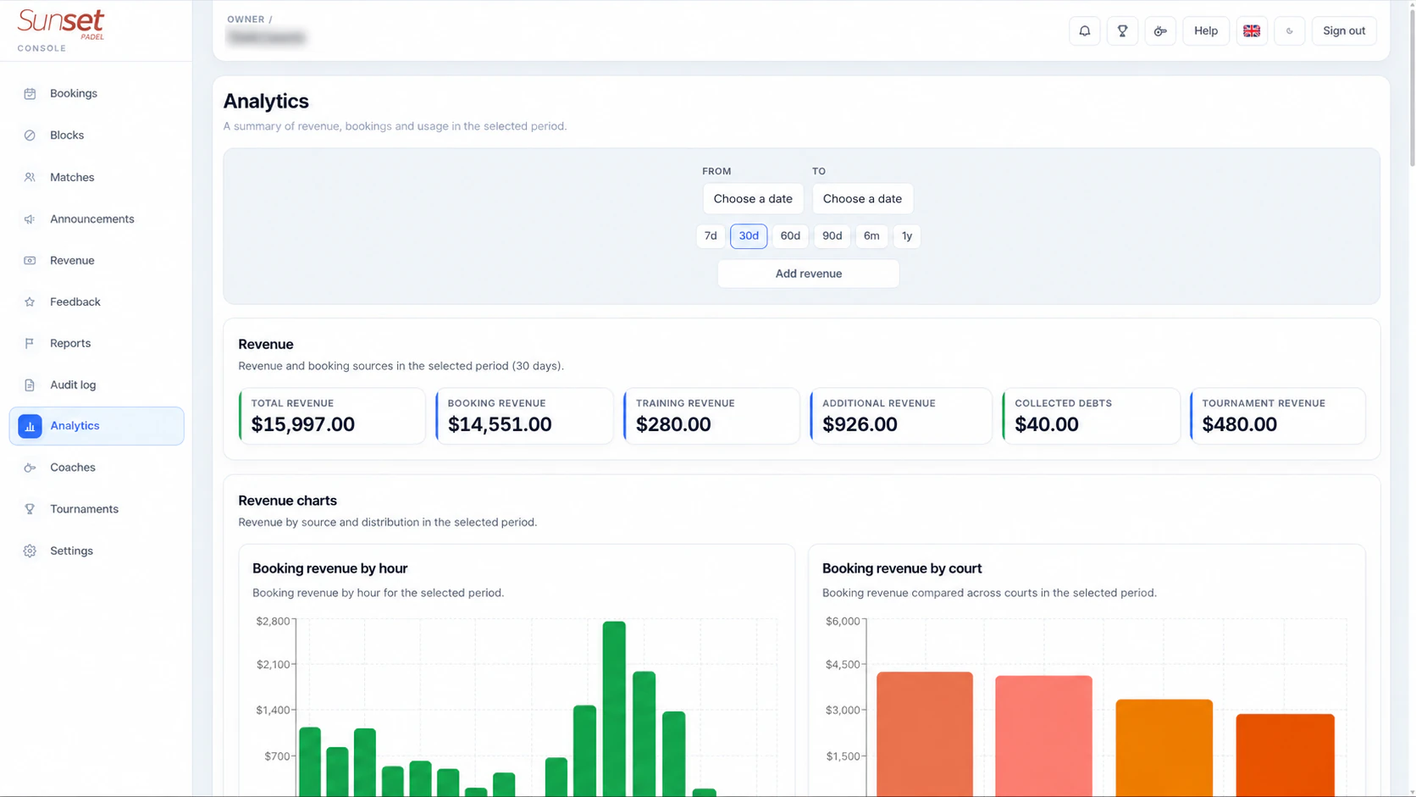Click the Audit log document icon

coord(30,385)
